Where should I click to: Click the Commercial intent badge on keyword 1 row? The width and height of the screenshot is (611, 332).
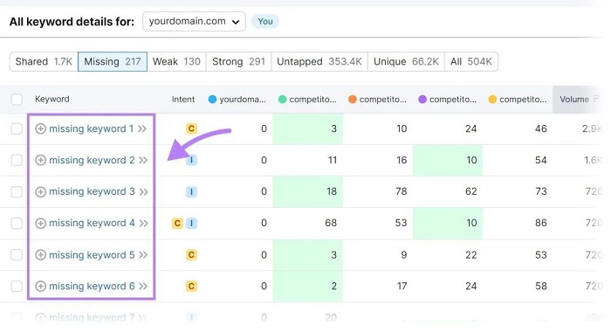191,128
